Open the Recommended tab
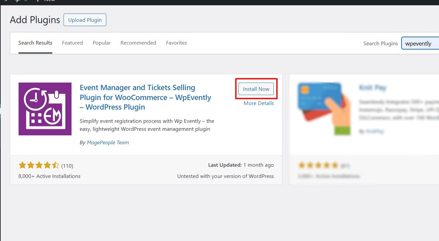This screenshot has width=439, height=241. (138, 43)
